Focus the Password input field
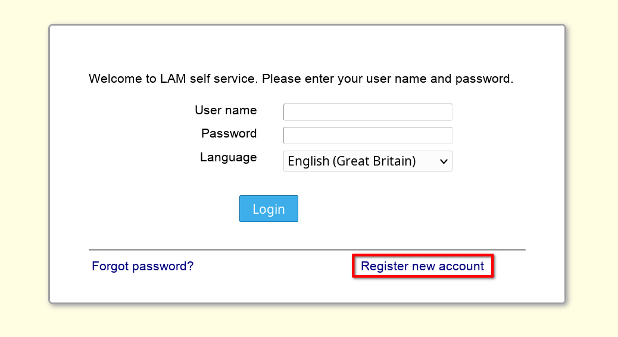The height and width of the screenshot is (337, 618). point(367,135)
